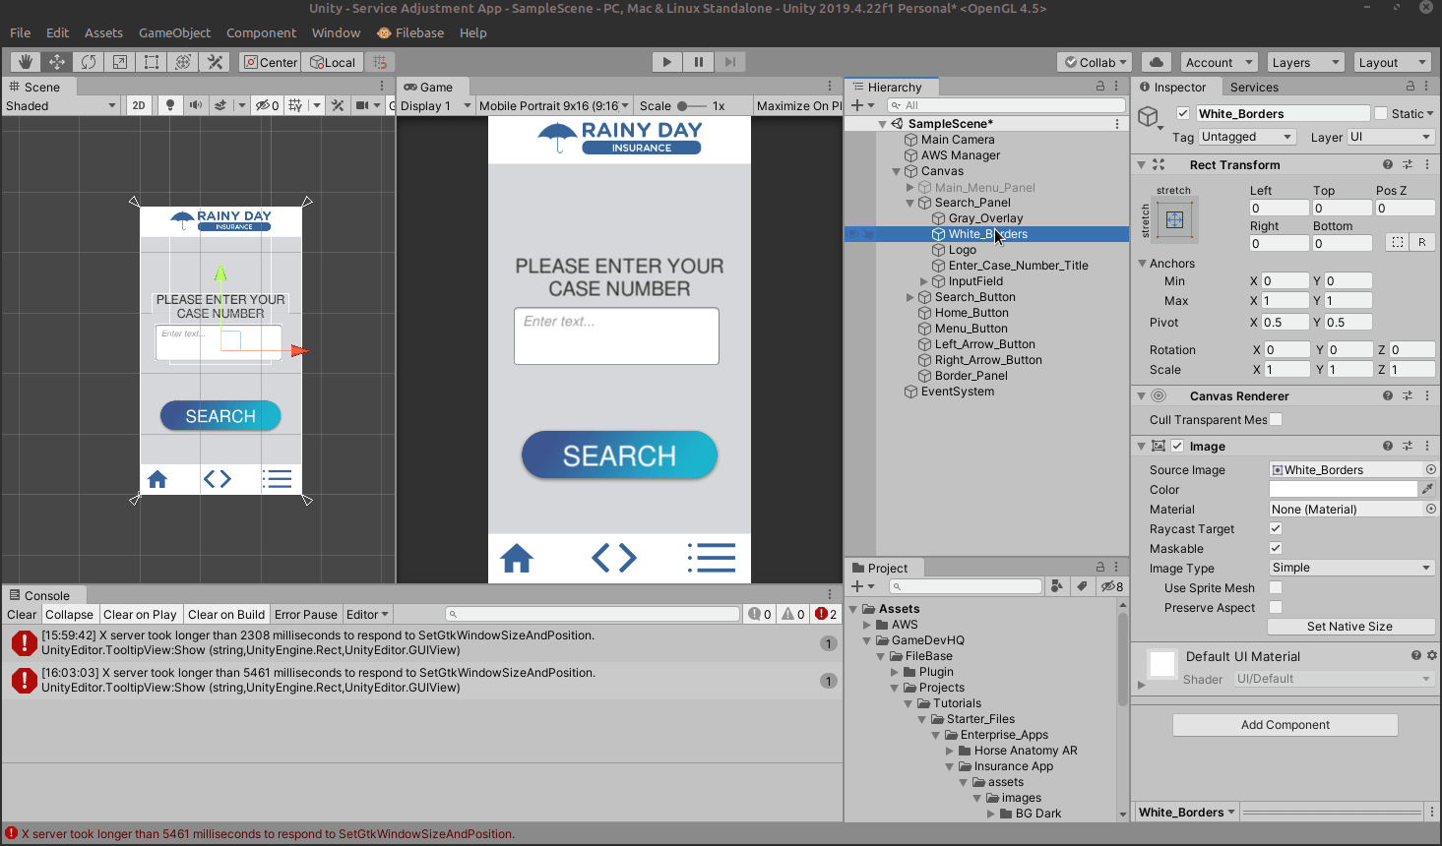Open Project search by label icon
Viewport: 1442px width, 846px height.
click(x=1083, y=586)
